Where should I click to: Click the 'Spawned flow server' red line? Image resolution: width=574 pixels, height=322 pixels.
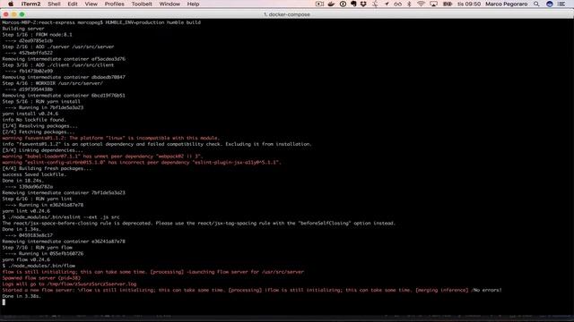[41, 278]
